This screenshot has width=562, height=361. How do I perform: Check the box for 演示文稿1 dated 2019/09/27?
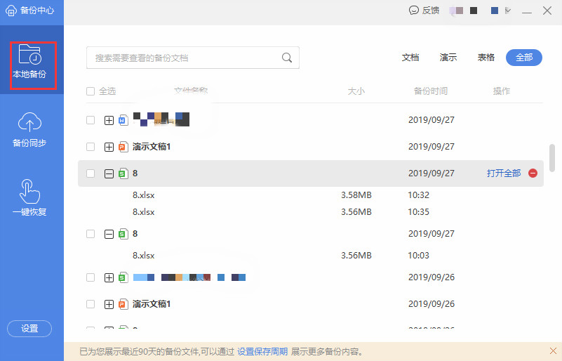click(91, 147)
